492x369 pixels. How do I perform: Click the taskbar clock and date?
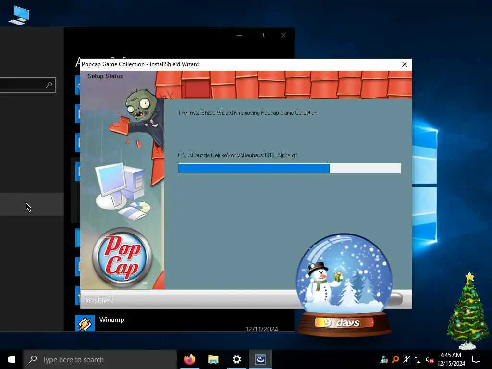pos(451,359)
